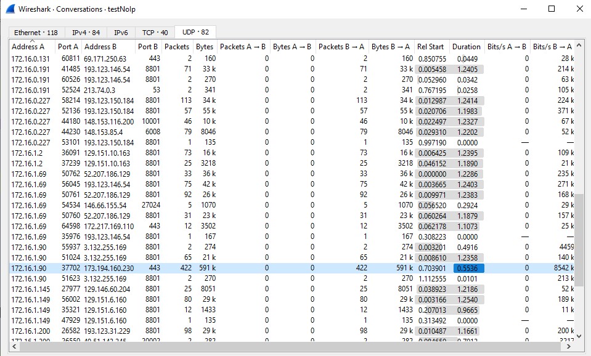
Task: Select port 6008 cell
Action: point(153,131)
